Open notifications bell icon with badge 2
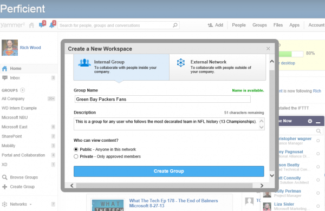The width and height of the screenshot is (325, 211). point(53,24)
